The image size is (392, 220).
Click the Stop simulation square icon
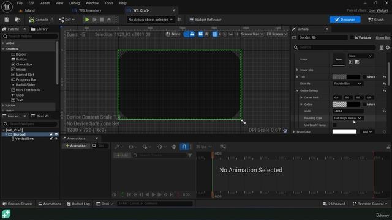coord(102,20)
